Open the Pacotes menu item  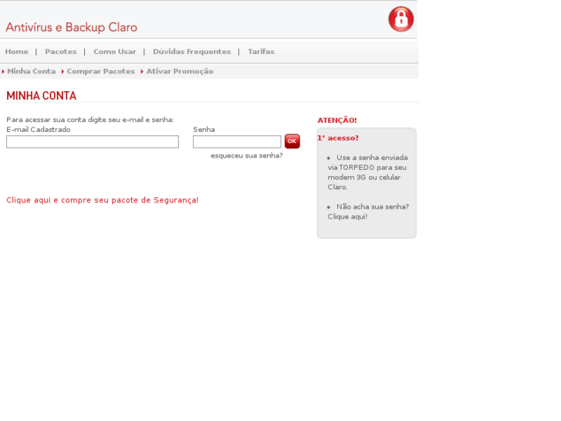coord(61,52)
